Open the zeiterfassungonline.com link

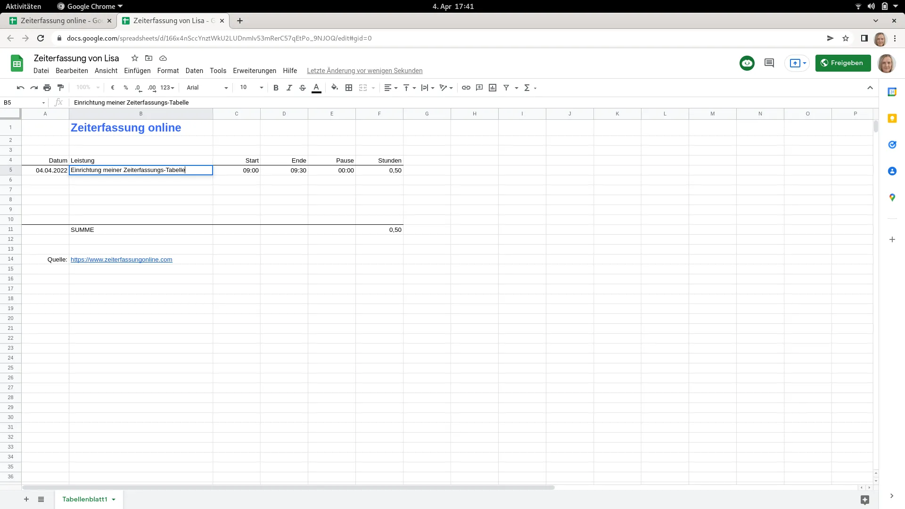click(x=121, y=260)
